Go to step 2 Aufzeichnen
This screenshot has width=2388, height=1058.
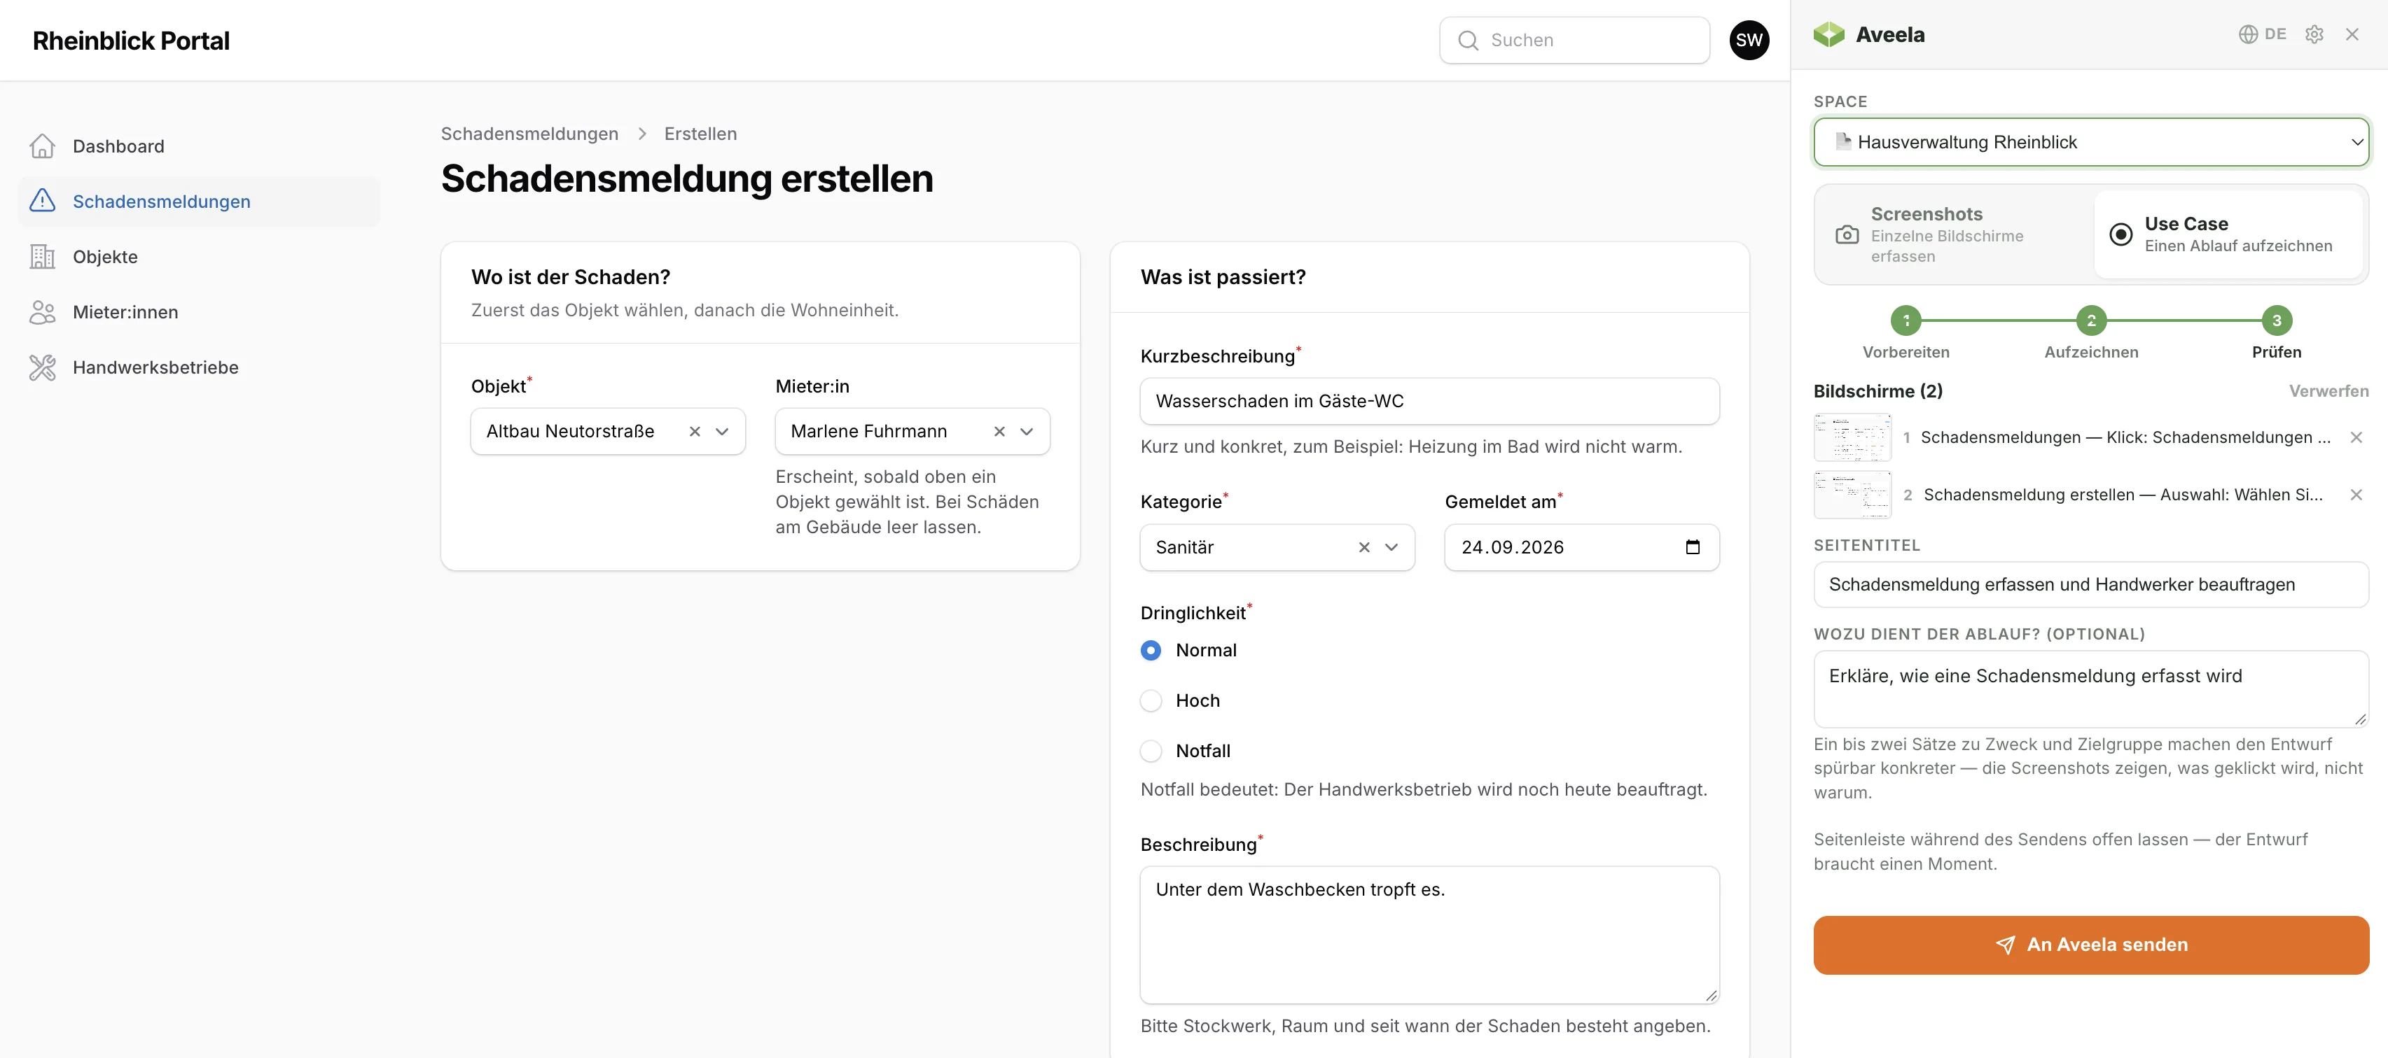coord(2091,320)
